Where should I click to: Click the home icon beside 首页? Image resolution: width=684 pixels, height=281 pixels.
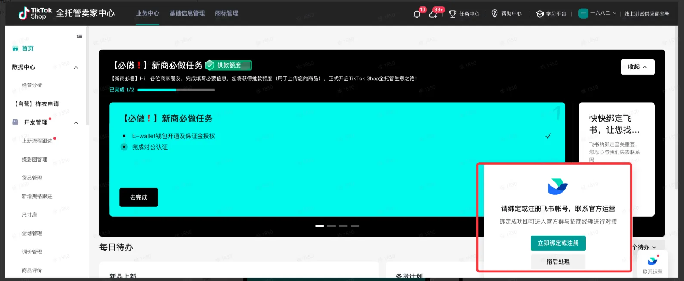click(16, 49)
